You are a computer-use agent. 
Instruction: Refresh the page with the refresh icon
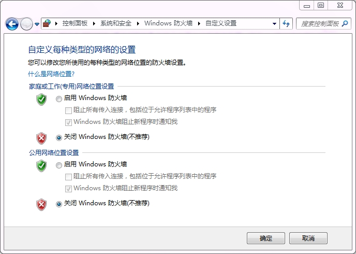pyautogui.click(x=286, y=24)
